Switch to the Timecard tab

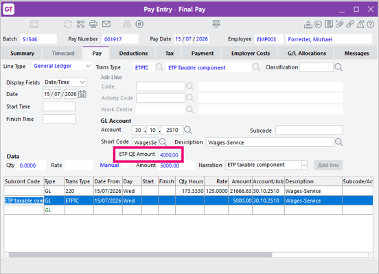coord(63,53)
